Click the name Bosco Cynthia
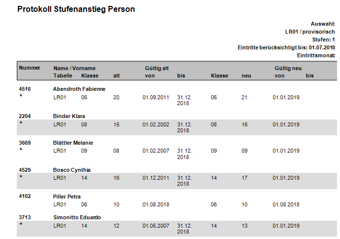The height and width of the screenshot is (239, 340). pos(72,170)
